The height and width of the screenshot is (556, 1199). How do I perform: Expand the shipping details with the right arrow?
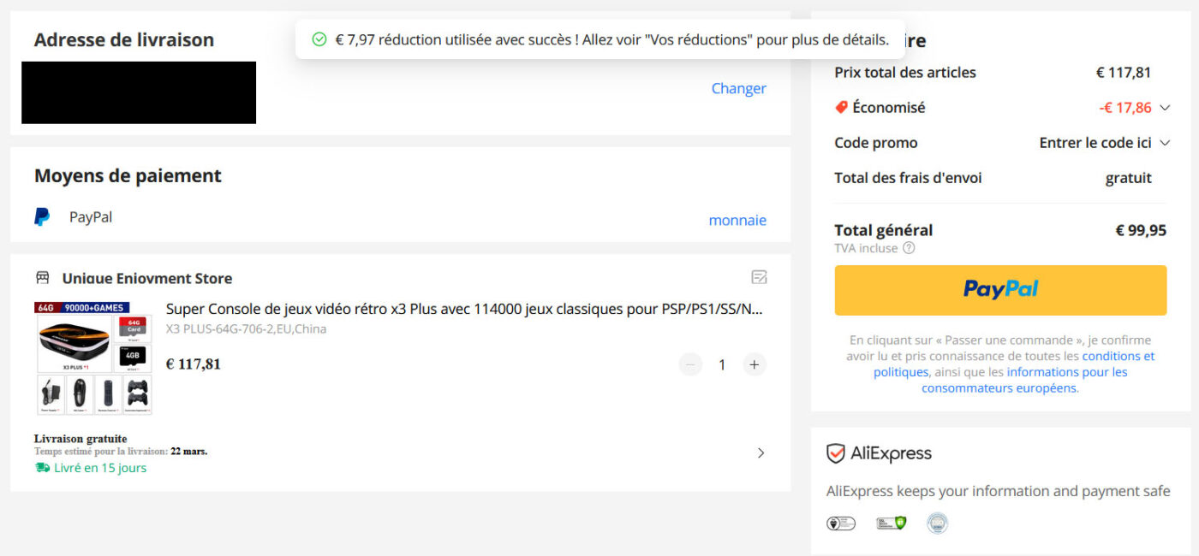(x=761, y=452)
